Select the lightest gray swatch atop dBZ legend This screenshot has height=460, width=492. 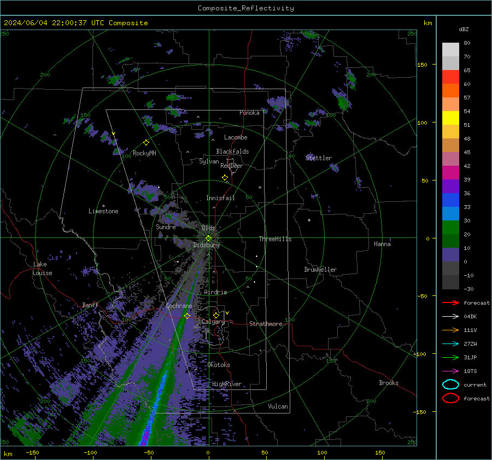click(x=450, y=49)
